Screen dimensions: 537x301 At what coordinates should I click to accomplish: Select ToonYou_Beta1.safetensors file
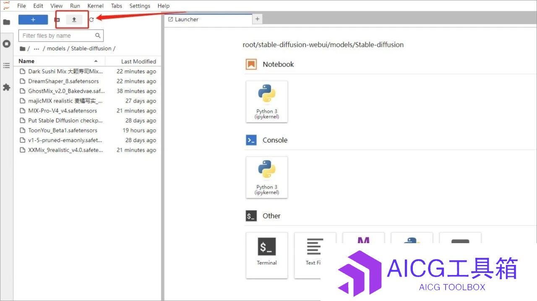[88, 130]
